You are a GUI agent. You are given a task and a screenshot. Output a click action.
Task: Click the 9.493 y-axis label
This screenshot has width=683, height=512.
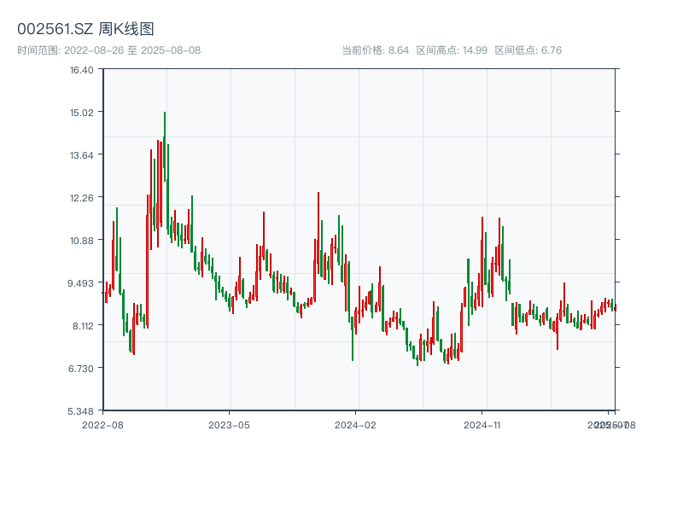point(81,282)
